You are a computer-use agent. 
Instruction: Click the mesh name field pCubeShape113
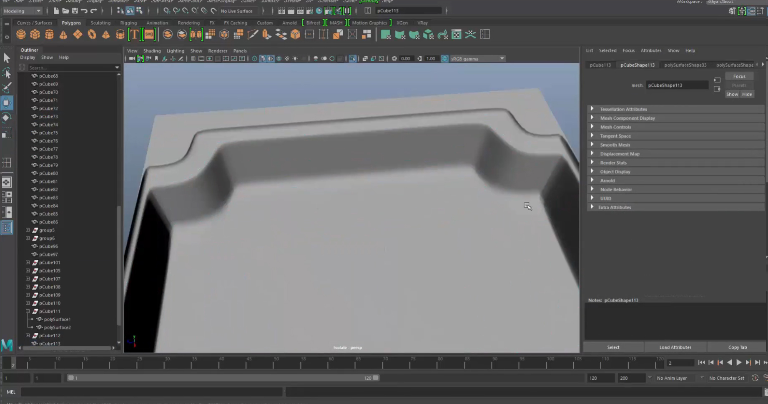coord(676,85)
